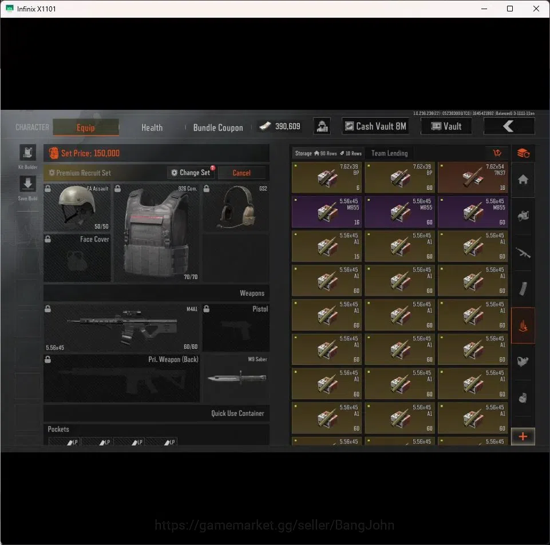Click the lock icon on Pistol slot

click(x=207, y=309)
